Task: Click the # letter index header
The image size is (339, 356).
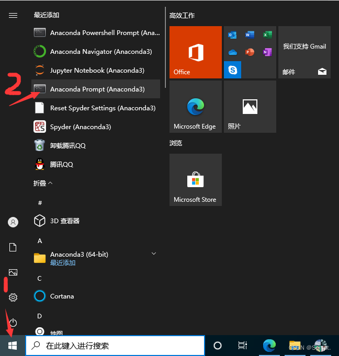Action: 40,203
